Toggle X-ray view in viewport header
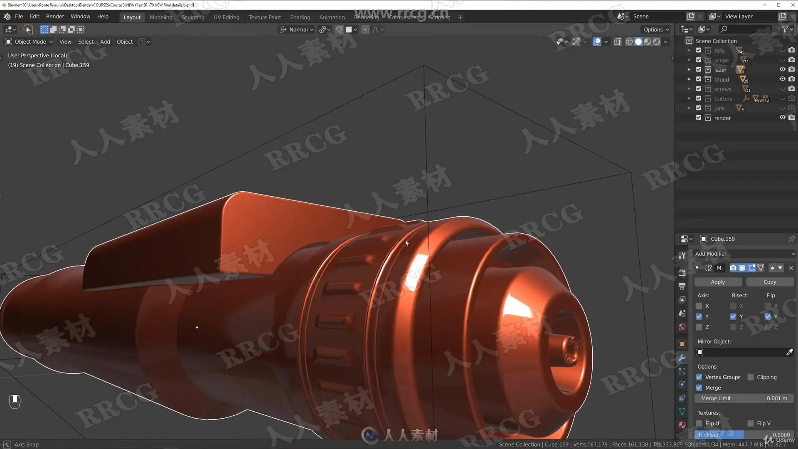Image resolution: width=798 pixels, height=449 pixels. (x=618, y=42)
